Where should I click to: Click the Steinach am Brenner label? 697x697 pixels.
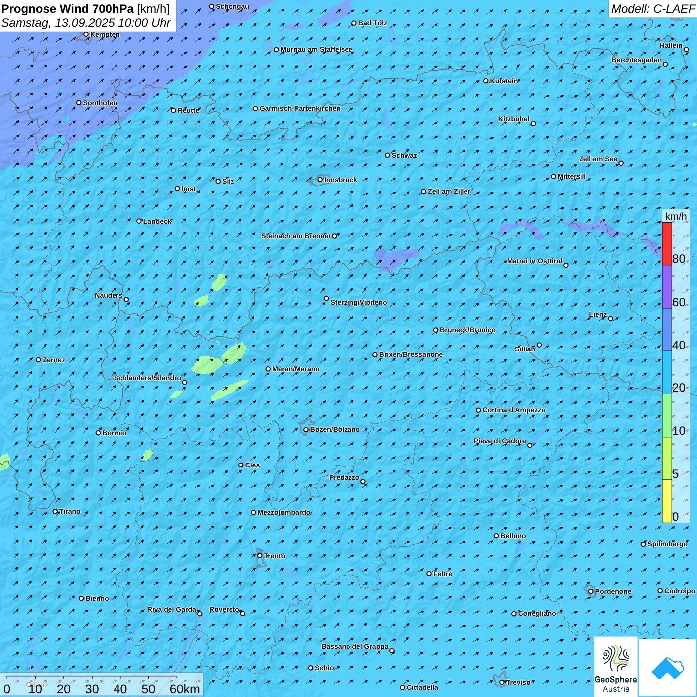point(296,236)
